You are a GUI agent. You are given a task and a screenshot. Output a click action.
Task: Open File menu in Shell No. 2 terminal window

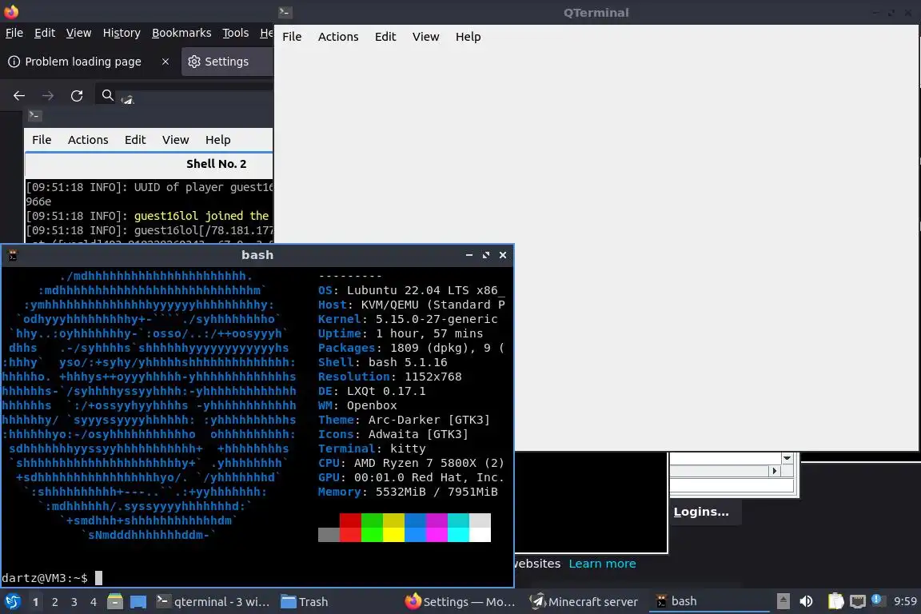click(42, 140)
